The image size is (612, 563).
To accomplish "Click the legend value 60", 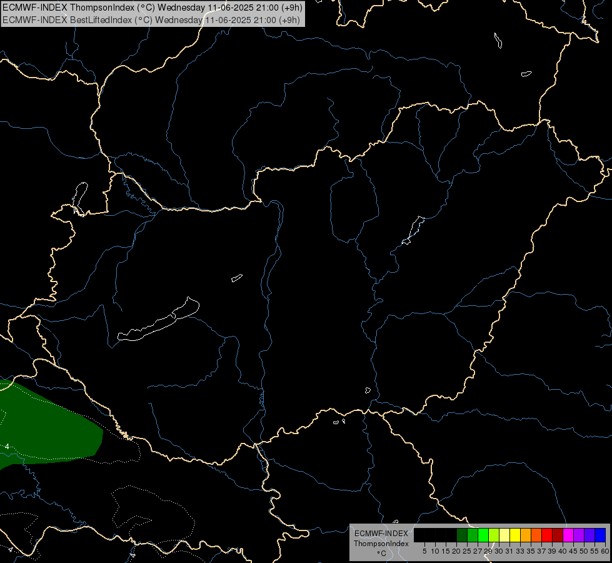I will tap(605, 551).
